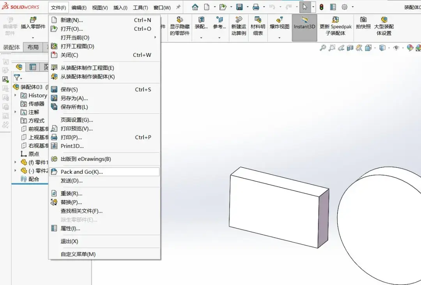Click Edit Appearance color ball icon
This screenshot has width=421, height=285.
(410, 48)
